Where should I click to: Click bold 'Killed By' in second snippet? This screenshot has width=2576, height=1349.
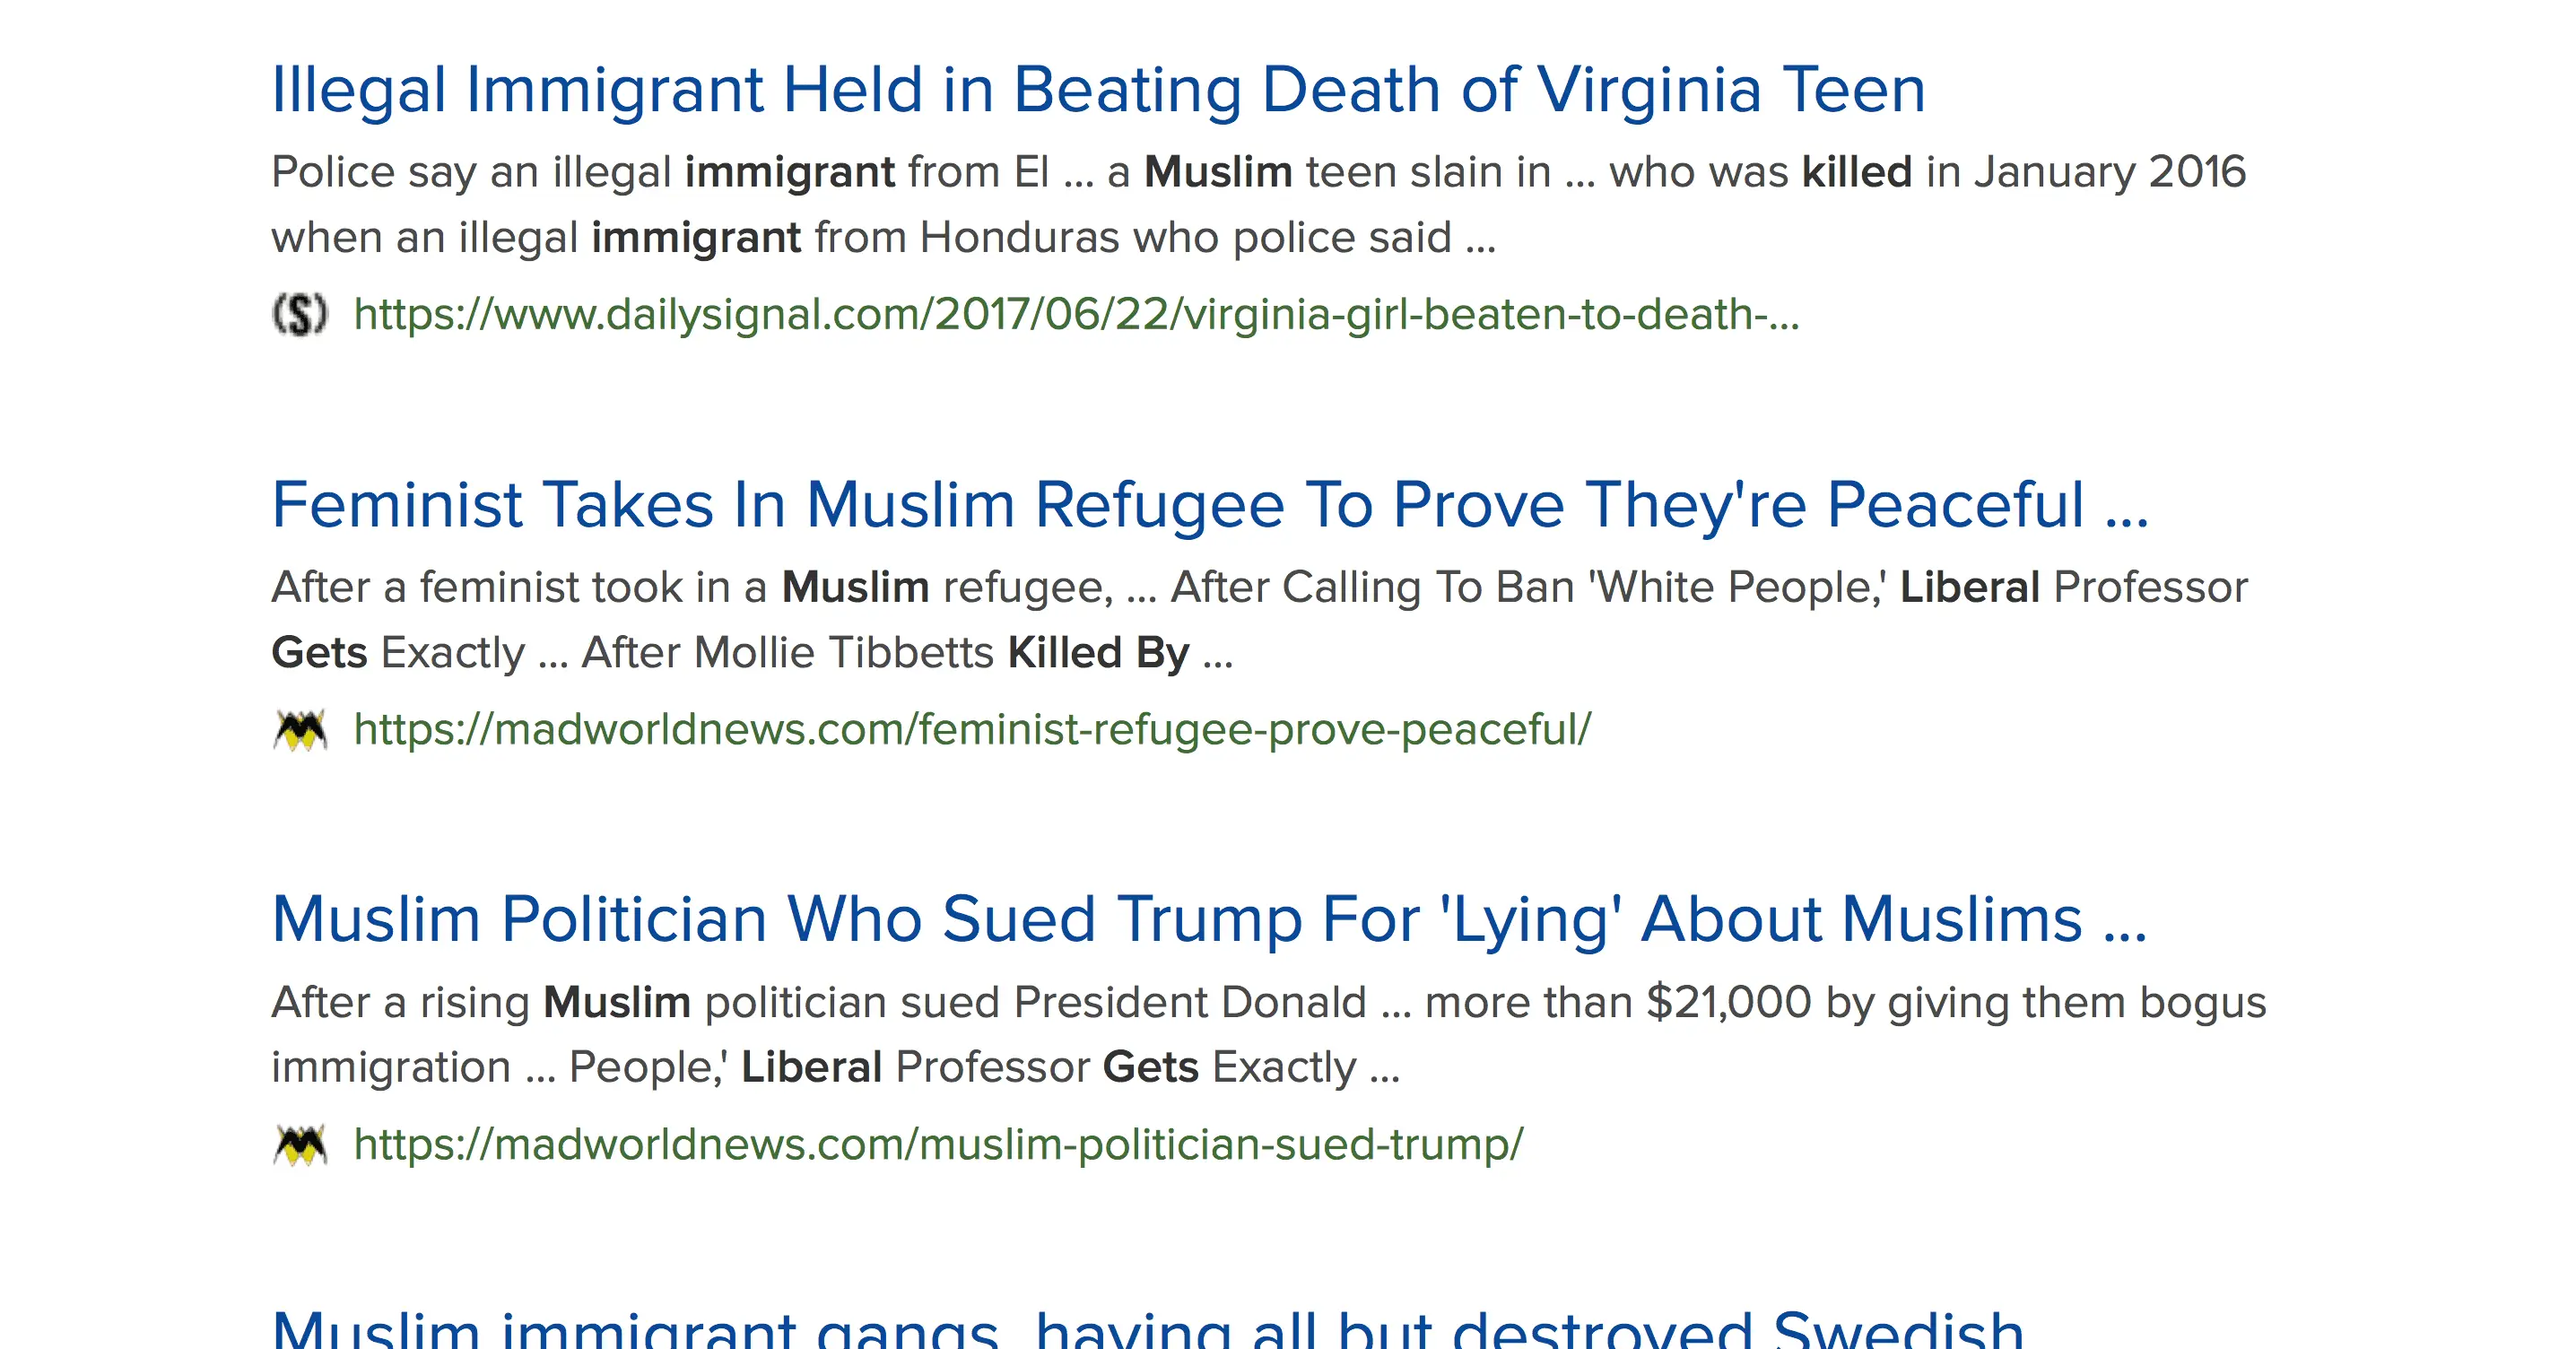point(1098,653)
